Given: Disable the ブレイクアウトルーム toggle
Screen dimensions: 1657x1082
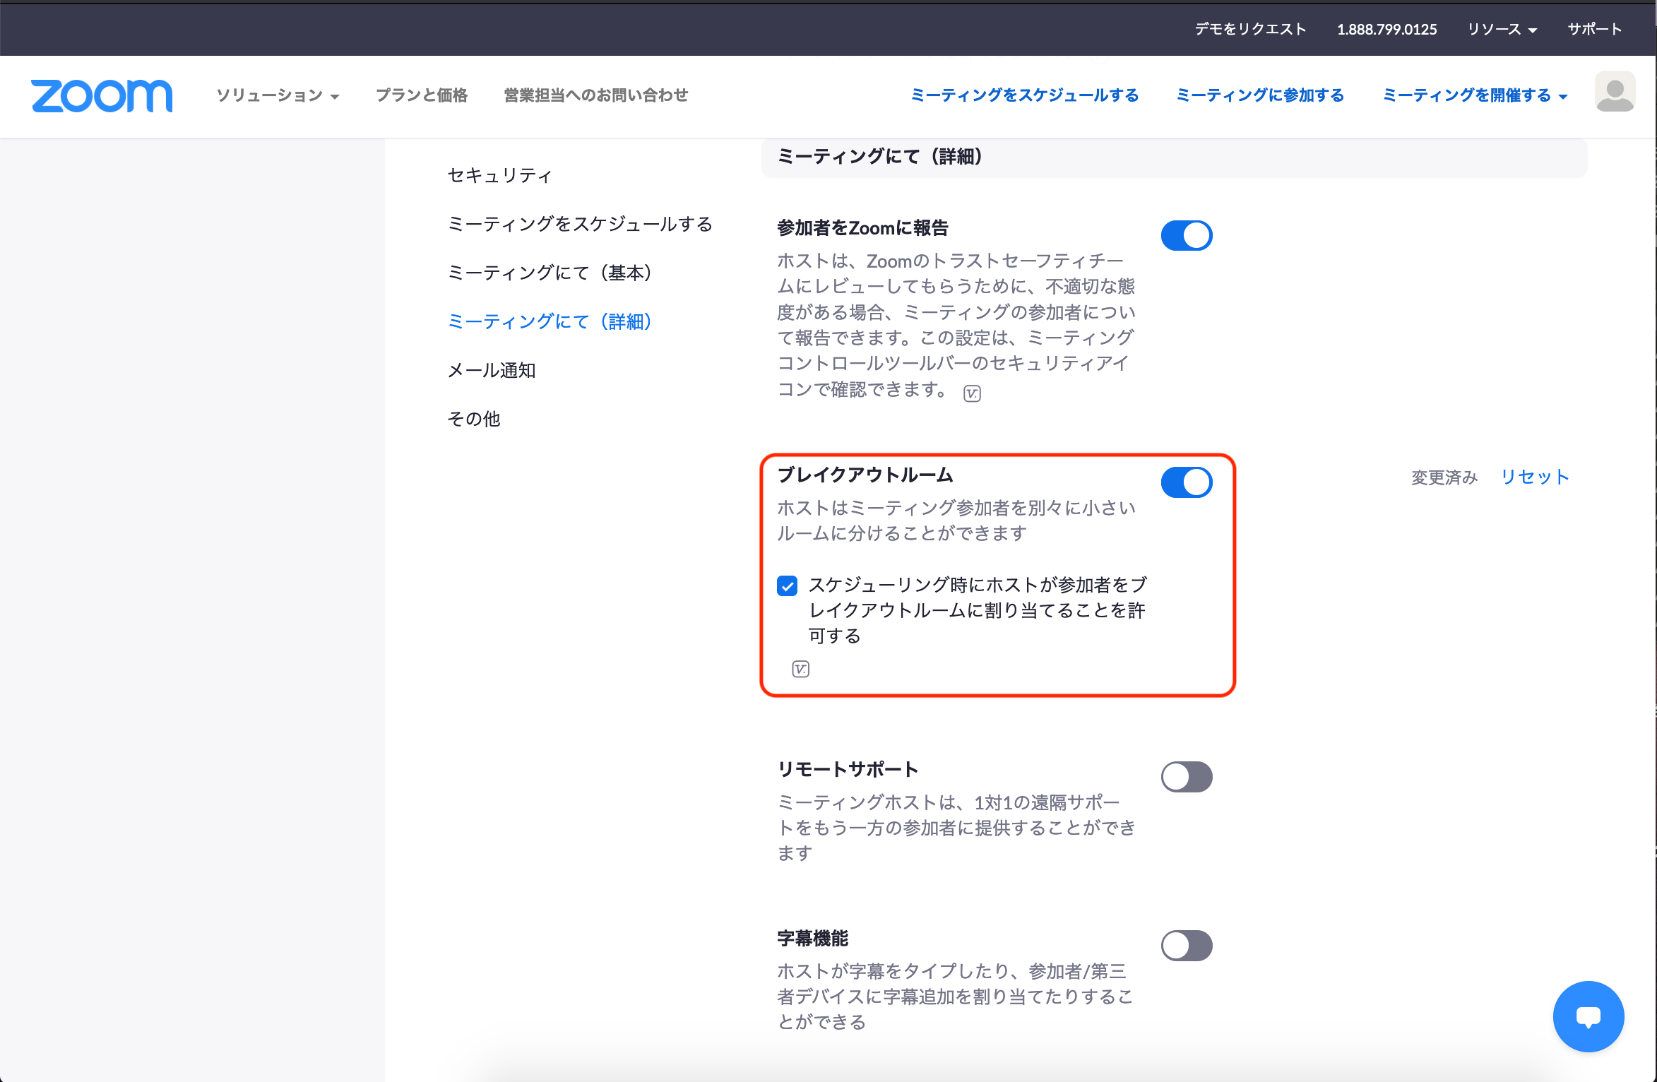Looking at the screenshot, I should pyautogui.click(x=1187, y=482).
